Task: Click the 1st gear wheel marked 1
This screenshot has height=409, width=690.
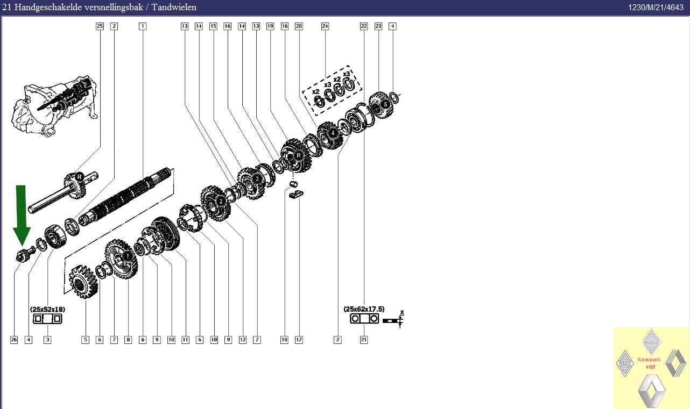Action: pos(122,259)
